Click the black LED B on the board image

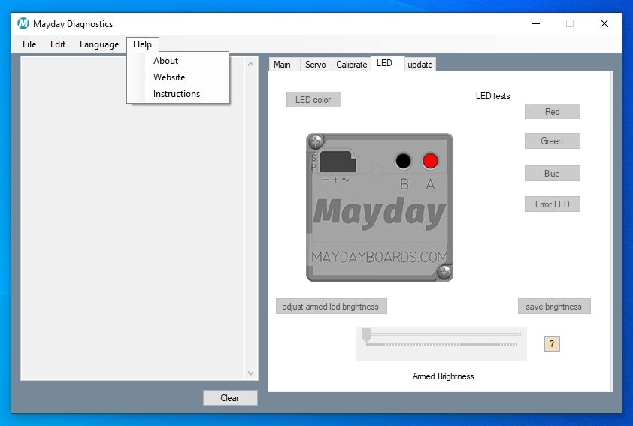coord(403,161)
